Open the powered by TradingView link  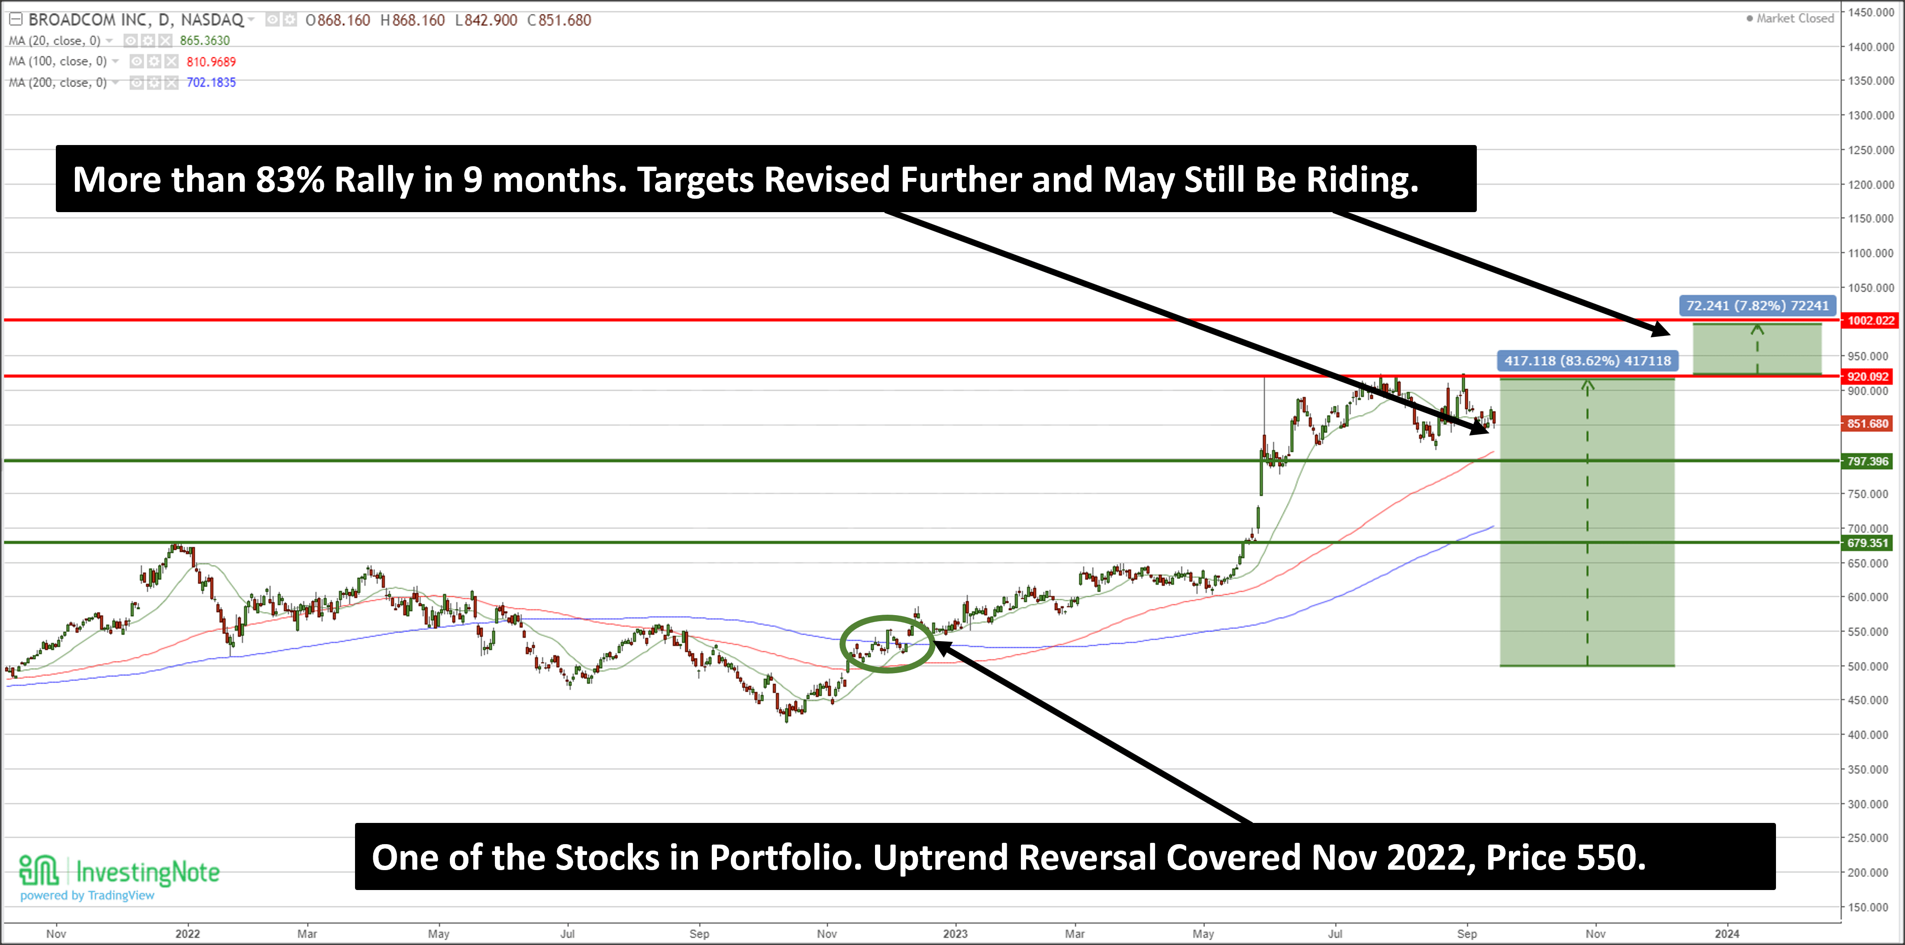click(87, 896)
